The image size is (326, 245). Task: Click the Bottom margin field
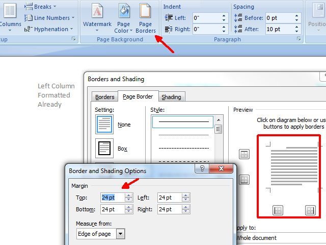[113, 209]
